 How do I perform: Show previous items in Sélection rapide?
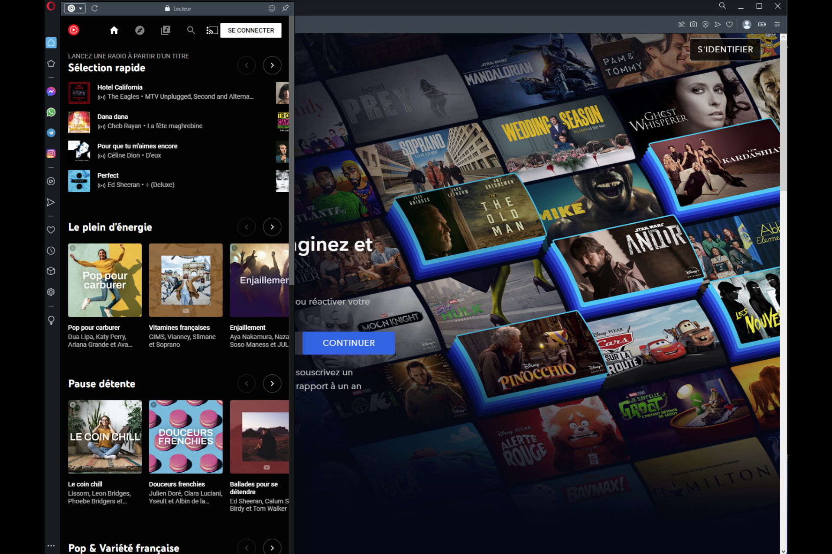tap(247, 65)
